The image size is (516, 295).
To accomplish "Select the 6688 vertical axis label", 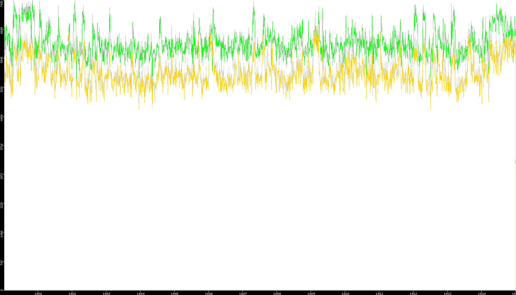I will [2, 30].
